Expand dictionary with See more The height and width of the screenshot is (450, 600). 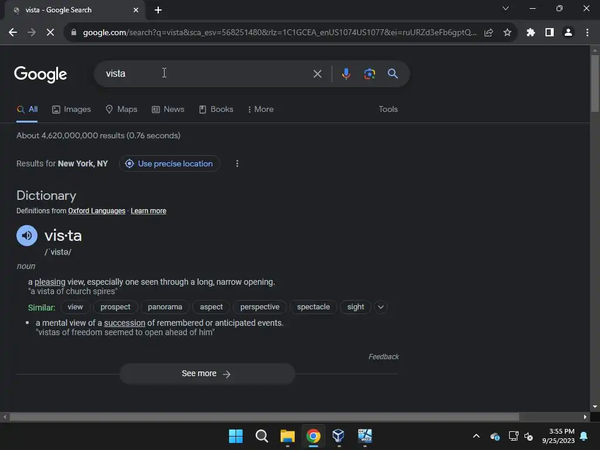[207, 373]
